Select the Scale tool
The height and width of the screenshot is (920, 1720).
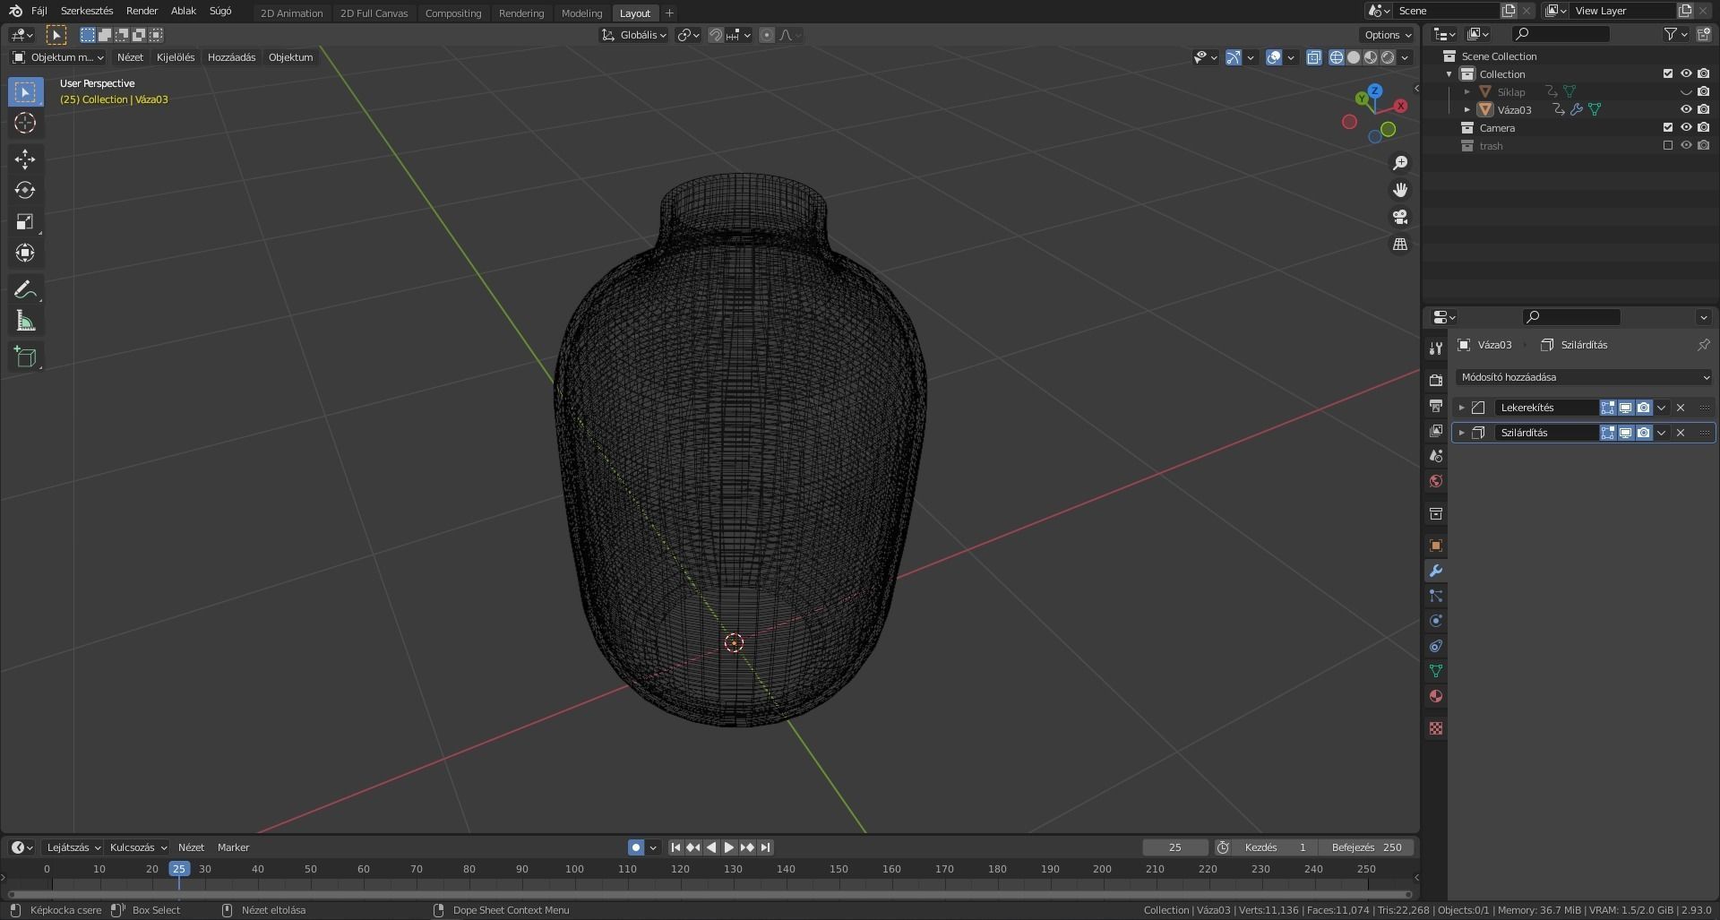click(x=25, y=222)
